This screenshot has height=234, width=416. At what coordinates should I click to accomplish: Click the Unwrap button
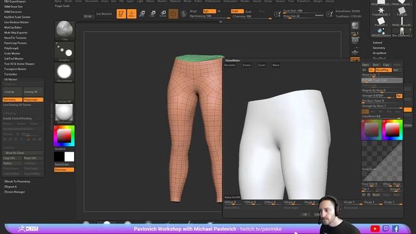coord(12,92)
